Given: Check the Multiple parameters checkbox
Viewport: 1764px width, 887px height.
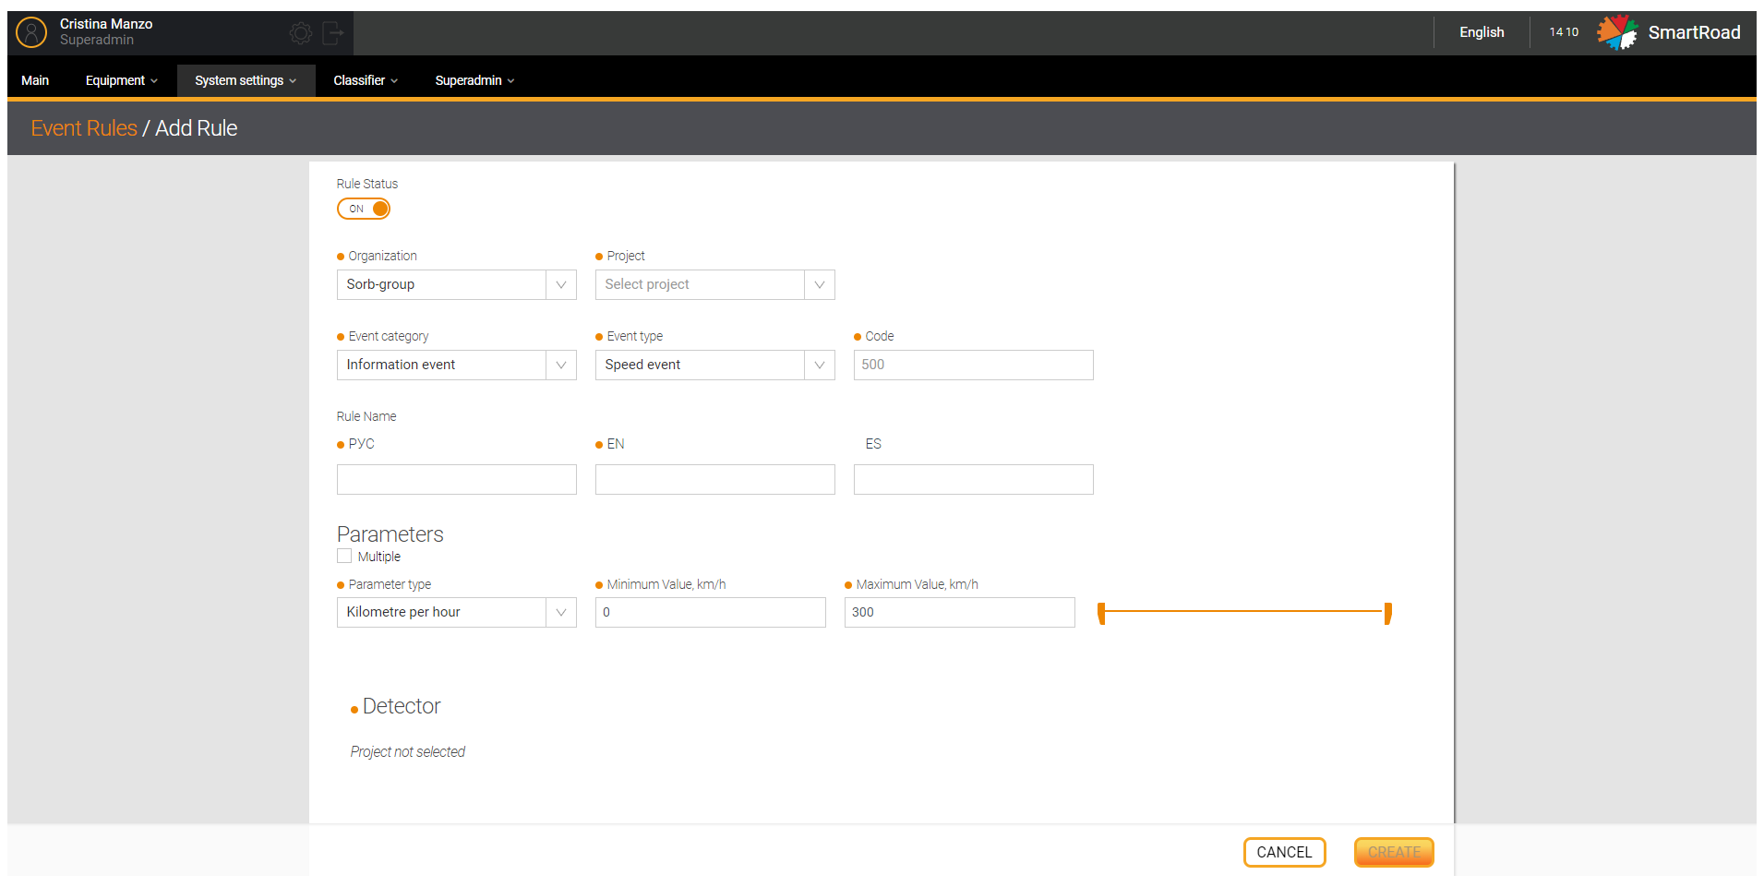Looking at the screenshot, I should (x=344, y=556).
